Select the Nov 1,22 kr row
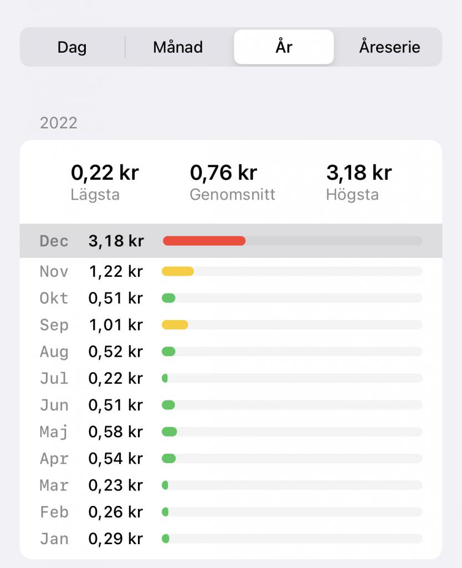Viewport: 462px width, 568px height. pos(231,271)
